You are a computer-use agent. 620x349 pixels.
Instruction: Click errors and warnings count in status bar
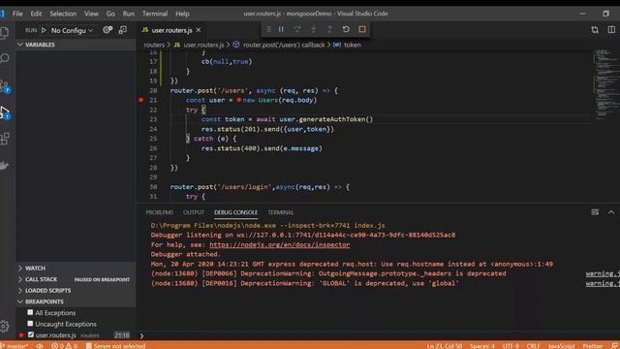(x=64, y=346)
